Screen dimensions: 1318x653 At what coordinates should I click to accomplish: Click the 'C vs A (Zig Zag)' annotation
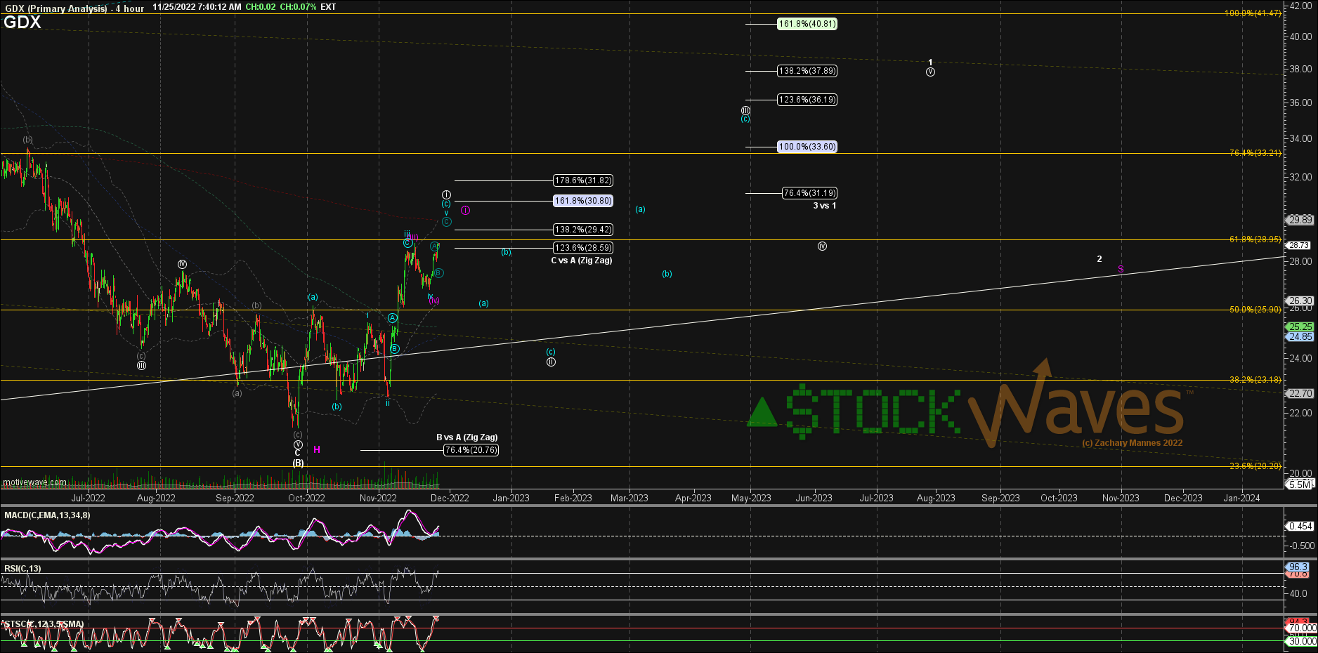click(x=581, y=260)
